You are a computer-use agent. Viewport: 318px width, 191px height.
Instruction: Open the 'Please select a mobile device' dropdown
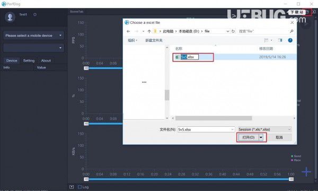click(x=34, y=36)
